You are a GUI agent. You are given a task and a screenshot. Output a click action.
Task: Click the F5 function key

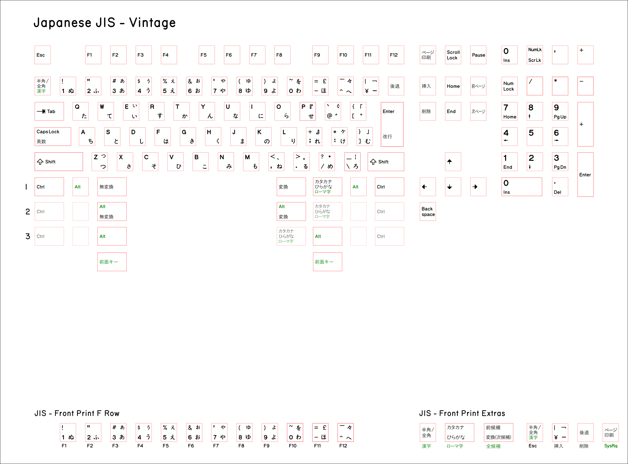click(207, 55)
